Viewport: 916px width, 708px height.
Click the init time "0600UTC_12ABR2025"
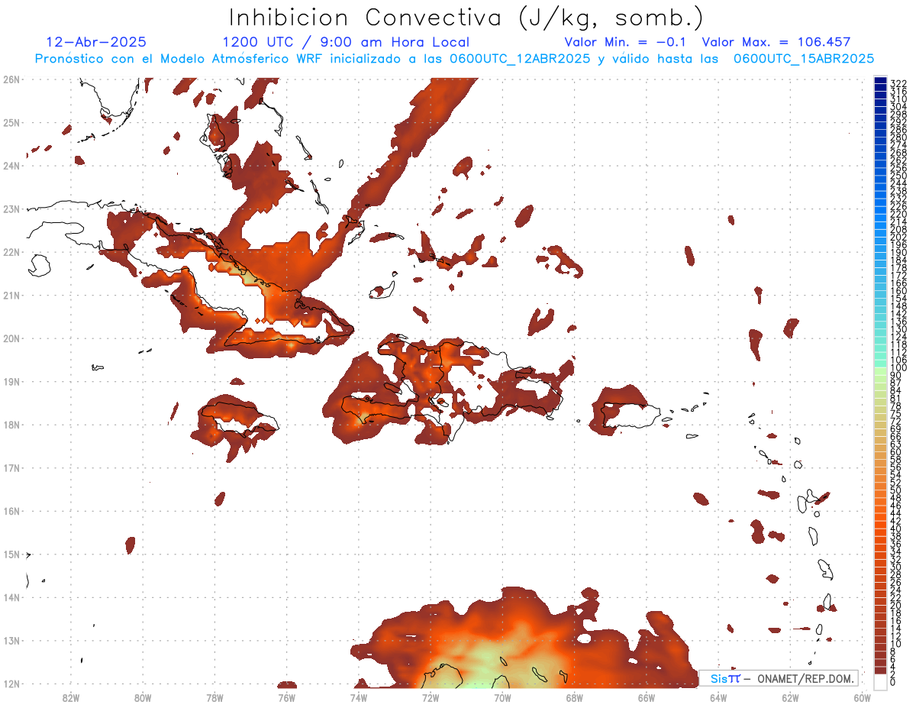(521, 59)
